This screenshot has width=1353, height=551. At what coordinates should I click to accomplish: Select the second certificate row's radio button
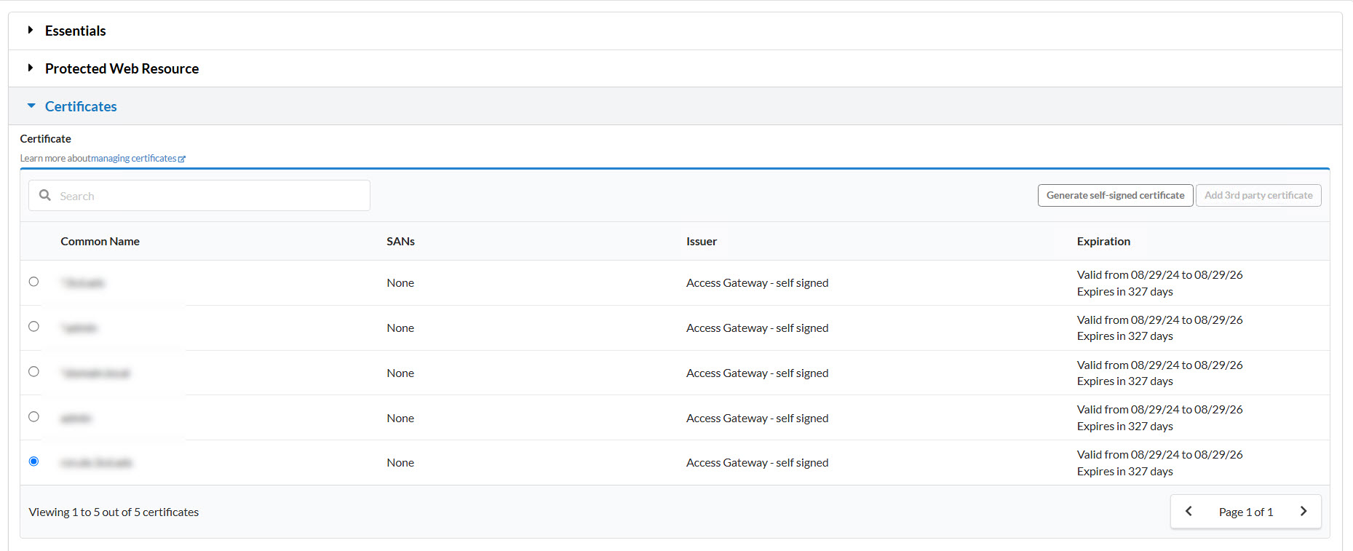[x=33, y=327]
